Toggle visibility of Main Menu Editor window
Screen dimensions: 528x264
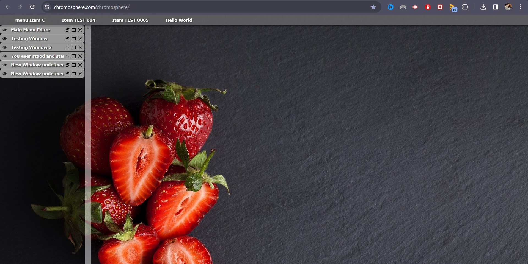[x=5, y=30]
